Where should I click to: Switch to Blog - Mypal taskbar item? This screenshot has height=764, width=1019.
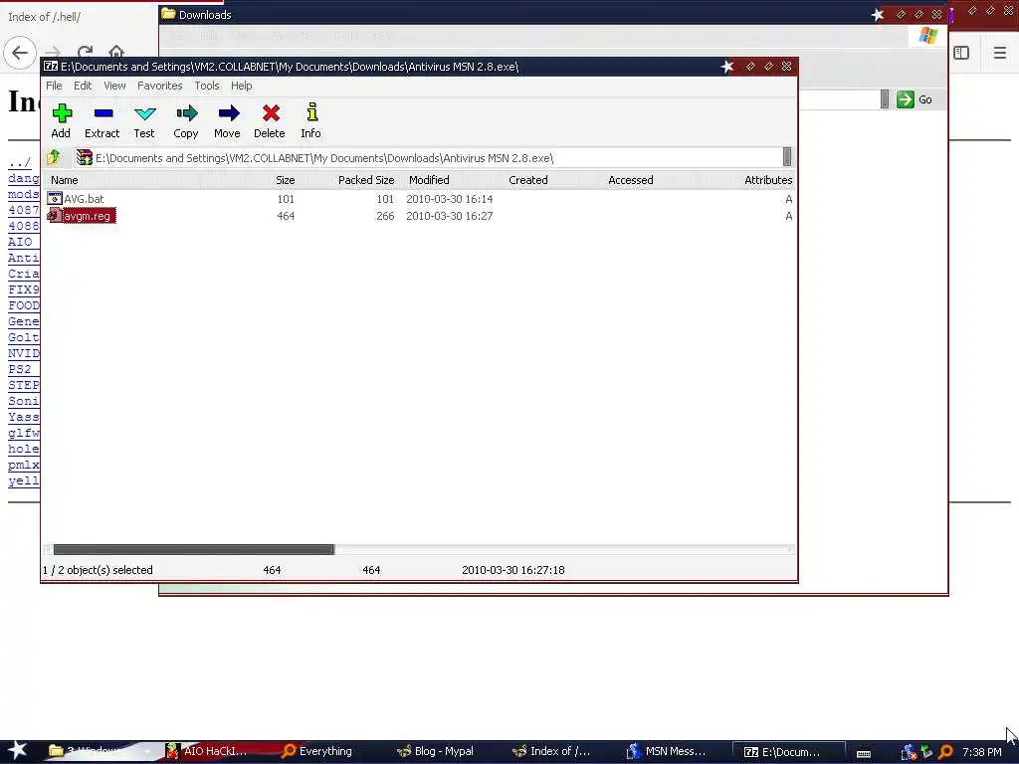click(x=436, y=751)
